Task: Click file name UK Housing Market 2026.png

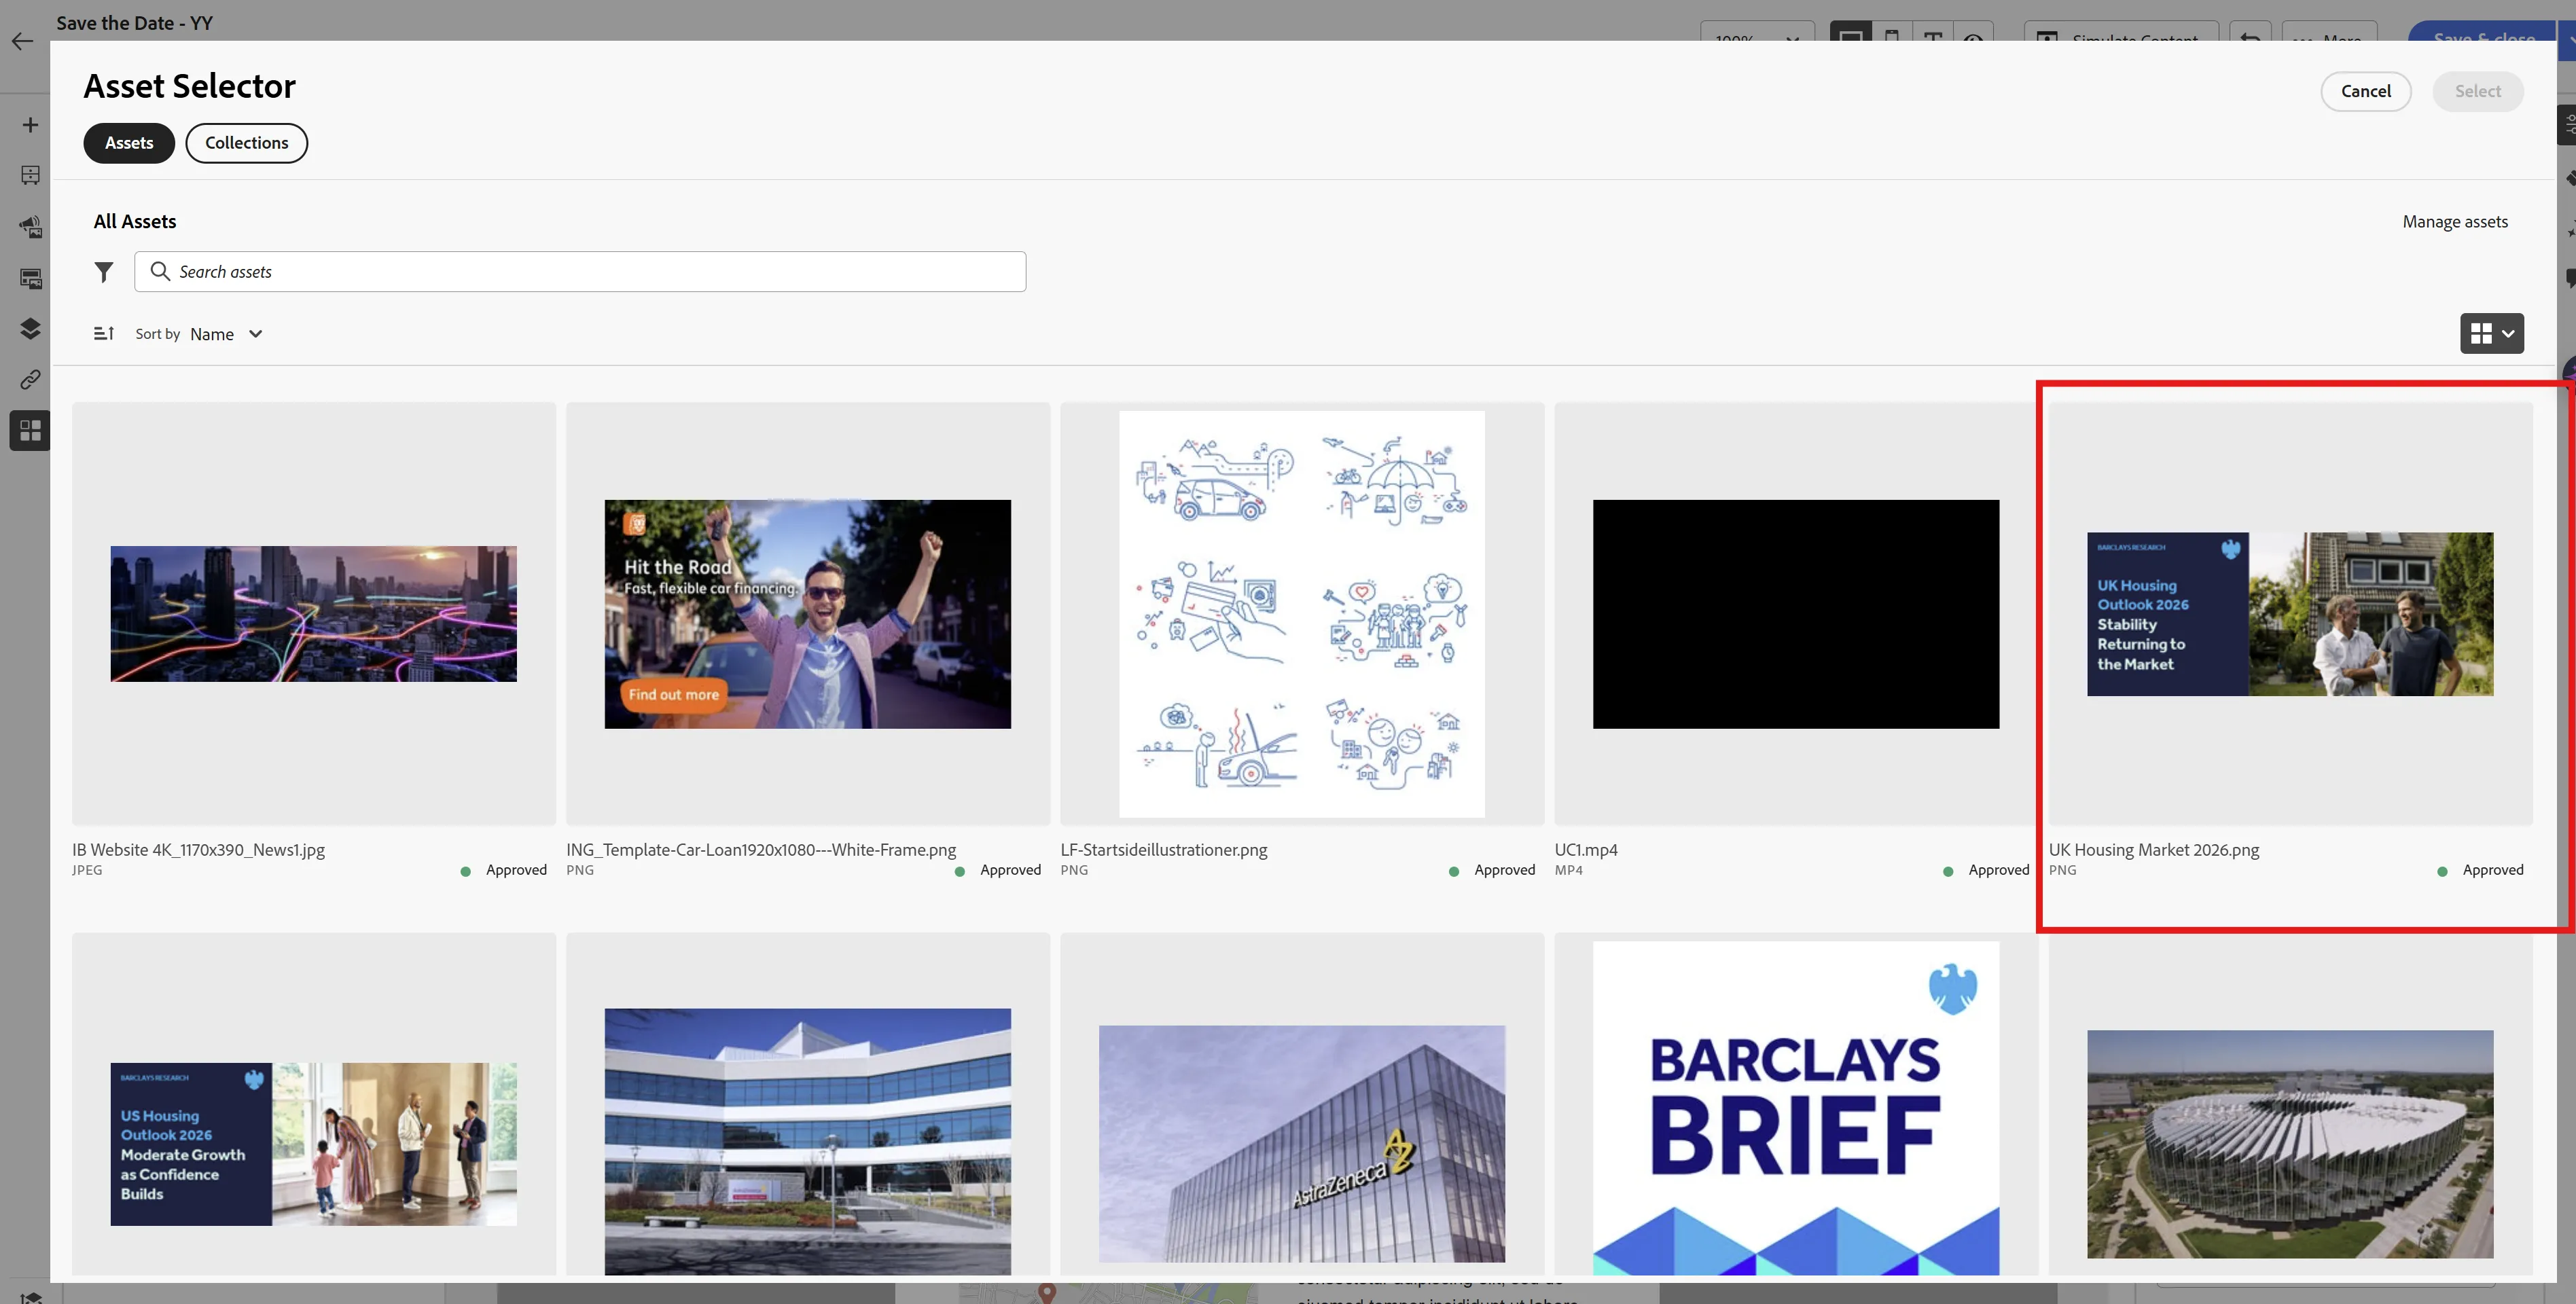Action: [2154, 850]
